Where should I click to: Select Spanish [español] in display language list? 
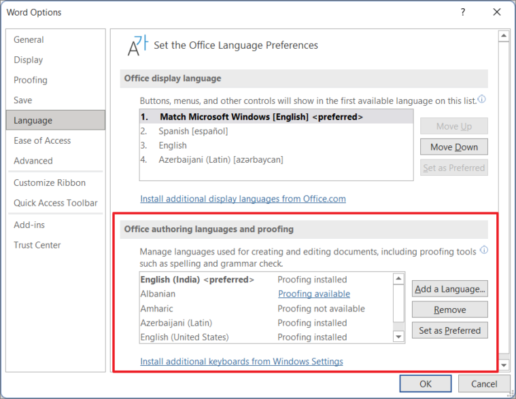277,131
